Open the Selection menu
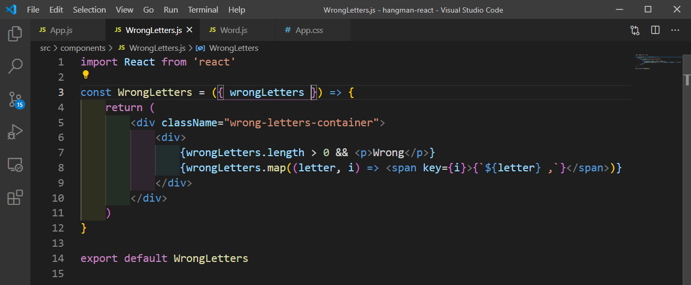691x285 pixels. pos(89,9)
